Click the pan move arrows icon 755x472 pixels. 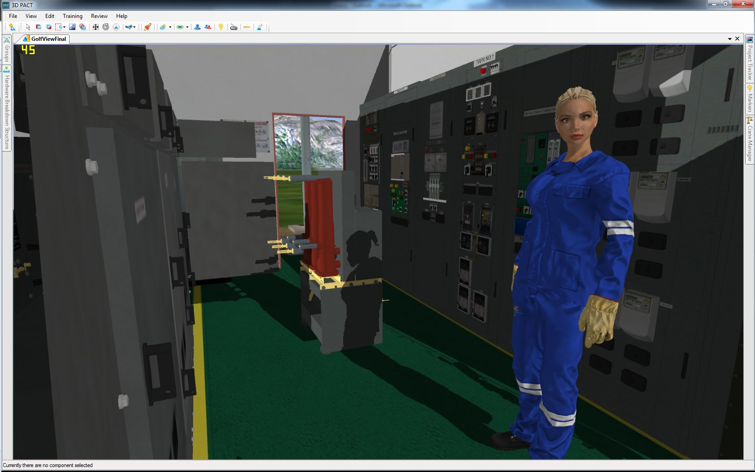coord(96,27)
